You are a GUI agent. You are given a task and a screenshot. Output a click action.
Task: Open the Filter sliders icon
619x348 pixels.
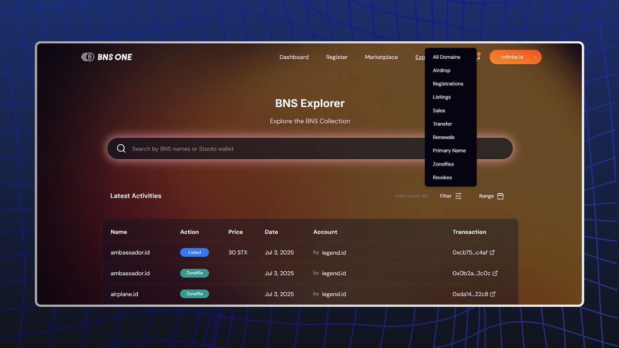click(x=459, y=196)
